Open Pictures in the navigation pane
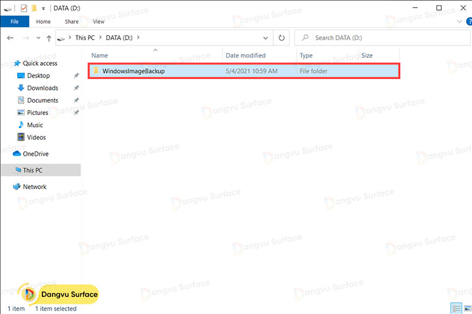The height and width of the screenshot is (314, 472). pyautogui.click(x=38, y=113)
